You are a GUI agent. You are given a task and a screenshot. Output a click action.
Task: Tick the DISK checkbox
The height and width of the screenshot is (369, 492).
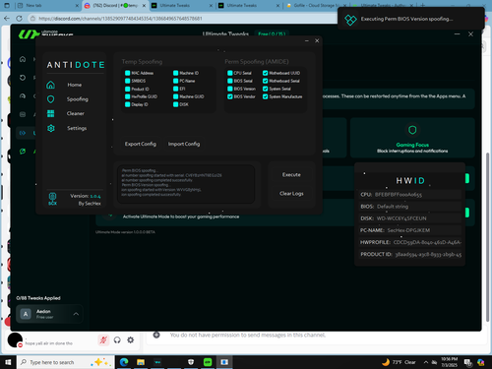coord(175,104)
